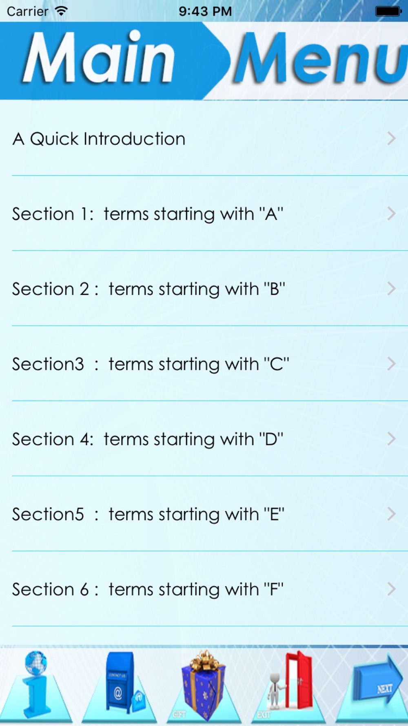Viewport: 408px width, 726px height.
Task: Tap the Main Menu header banner
Action: (204, 60)
